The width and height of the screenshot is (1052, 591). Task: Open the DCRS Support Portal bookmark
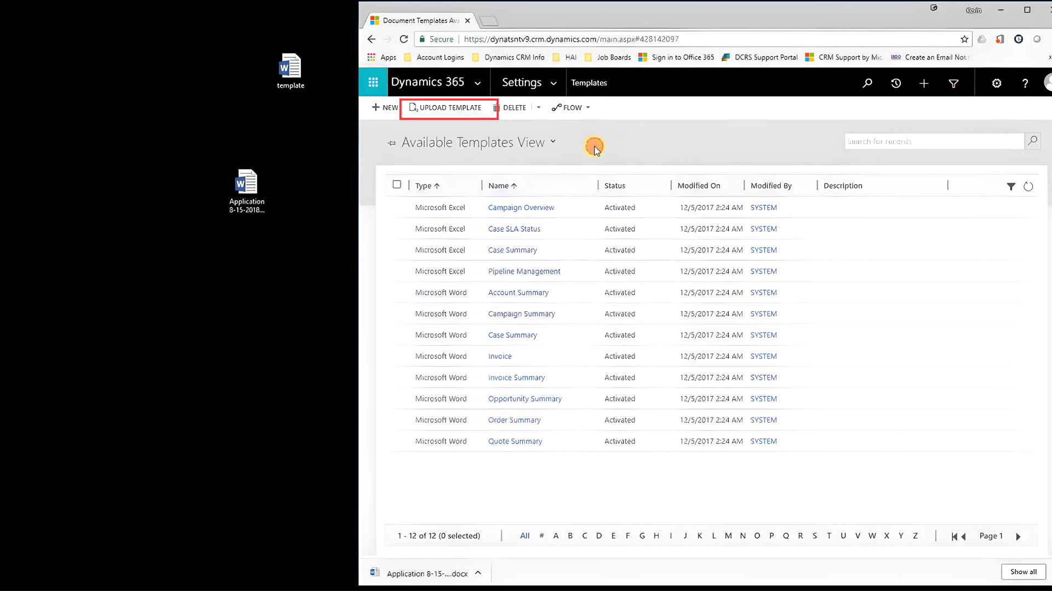[x=759, y=57]
